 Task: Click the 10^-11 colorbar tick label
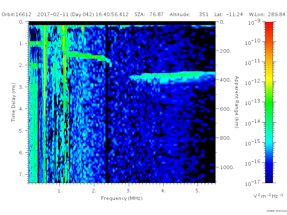pyautogui.click(x=253, y=62)
